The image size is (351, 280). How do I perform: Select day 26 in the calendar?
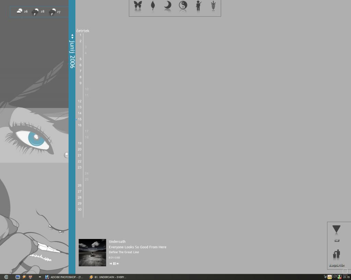pos(80,185)
